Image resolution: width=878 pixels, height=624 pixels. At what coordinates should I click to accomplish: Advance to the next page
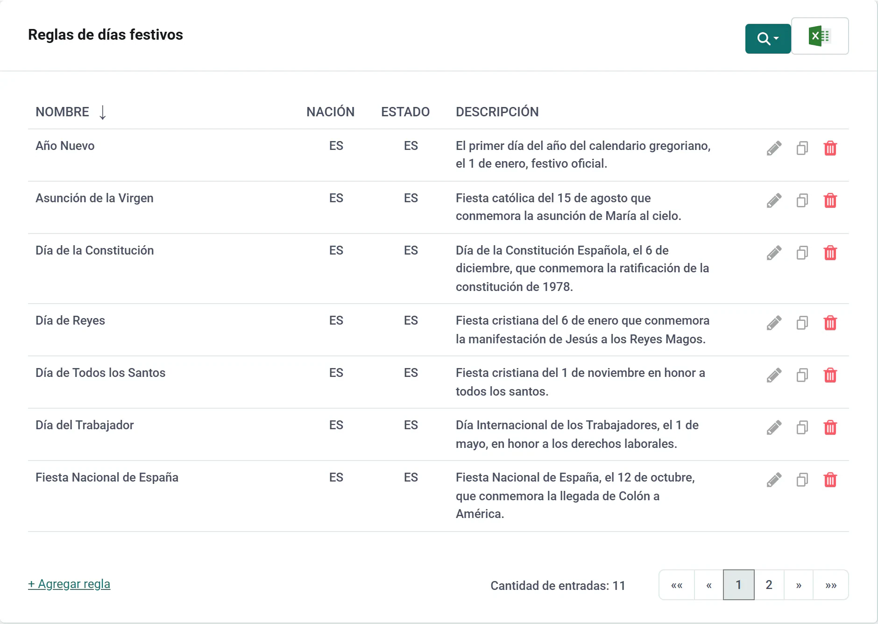click(x=799, y=585)
